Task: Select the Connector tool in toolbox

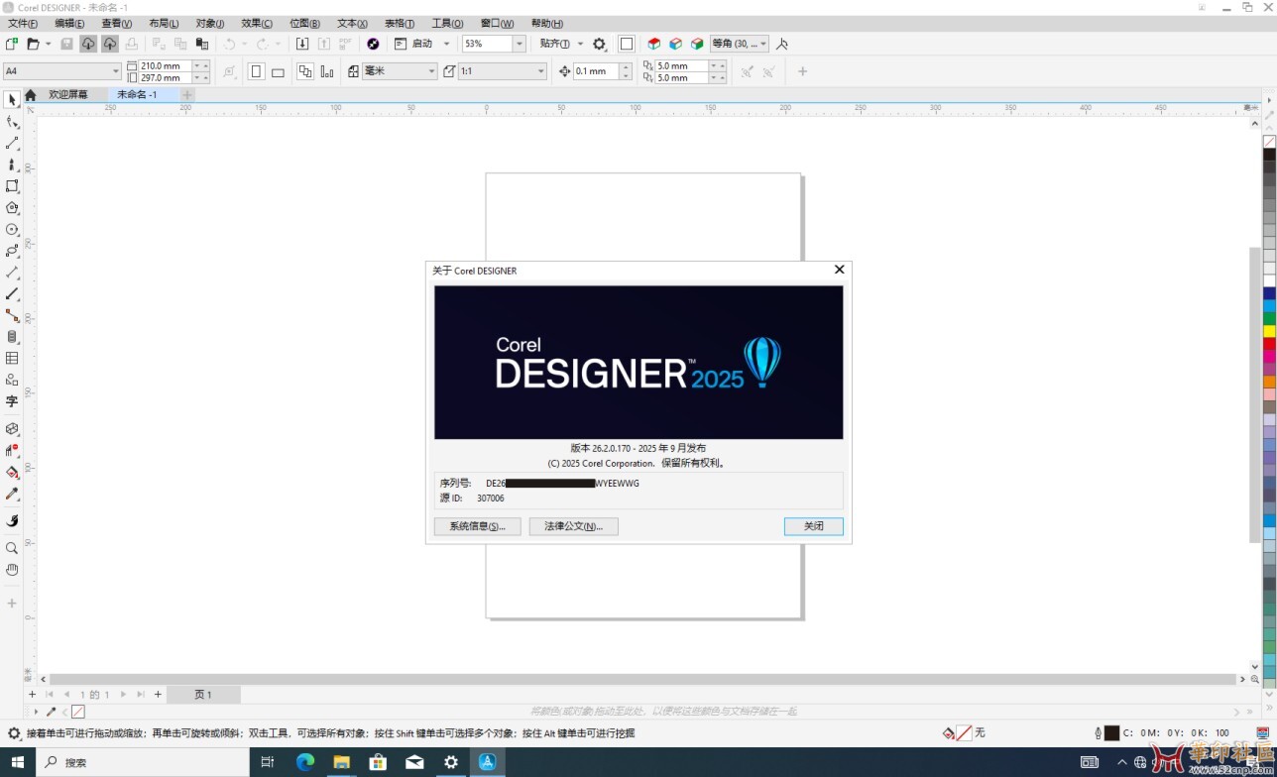Action: point(12,315)
